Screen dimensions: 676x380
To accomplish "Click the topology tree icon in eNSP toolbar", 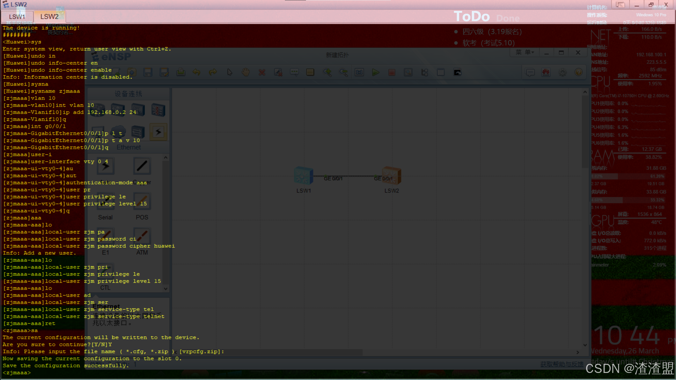I will coord(425,72).
